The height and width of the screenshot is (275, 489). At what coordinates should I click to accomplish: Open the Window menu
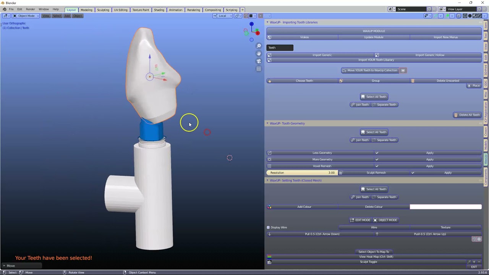(x=44, y=9)
